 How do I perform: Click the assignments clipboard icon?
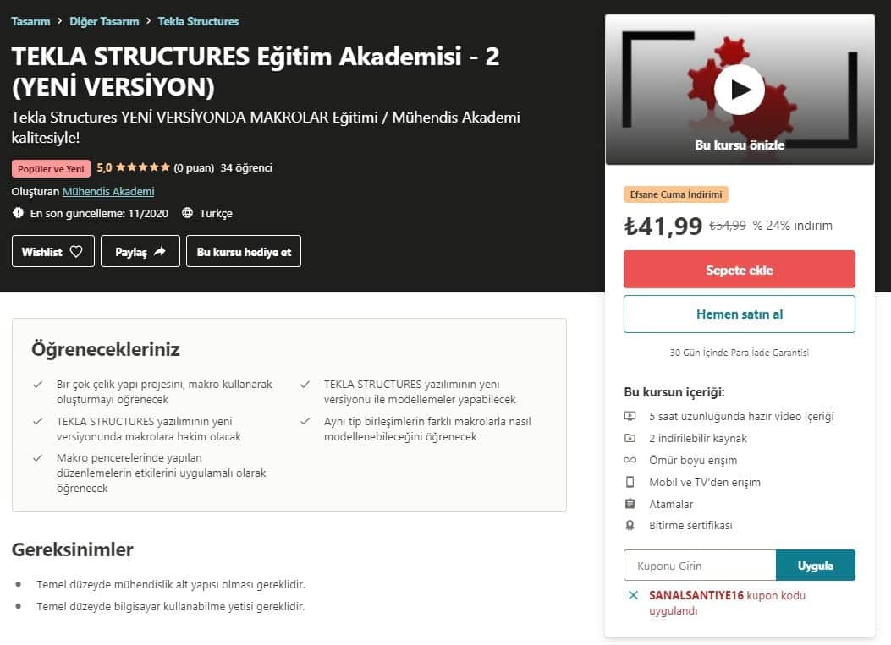click(630, 504)
